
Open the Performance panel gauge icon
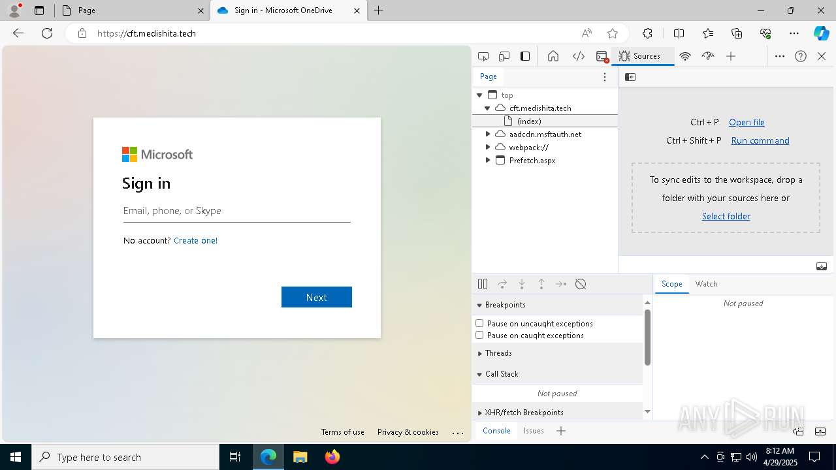pyautogui.click(x=708, y=56)
